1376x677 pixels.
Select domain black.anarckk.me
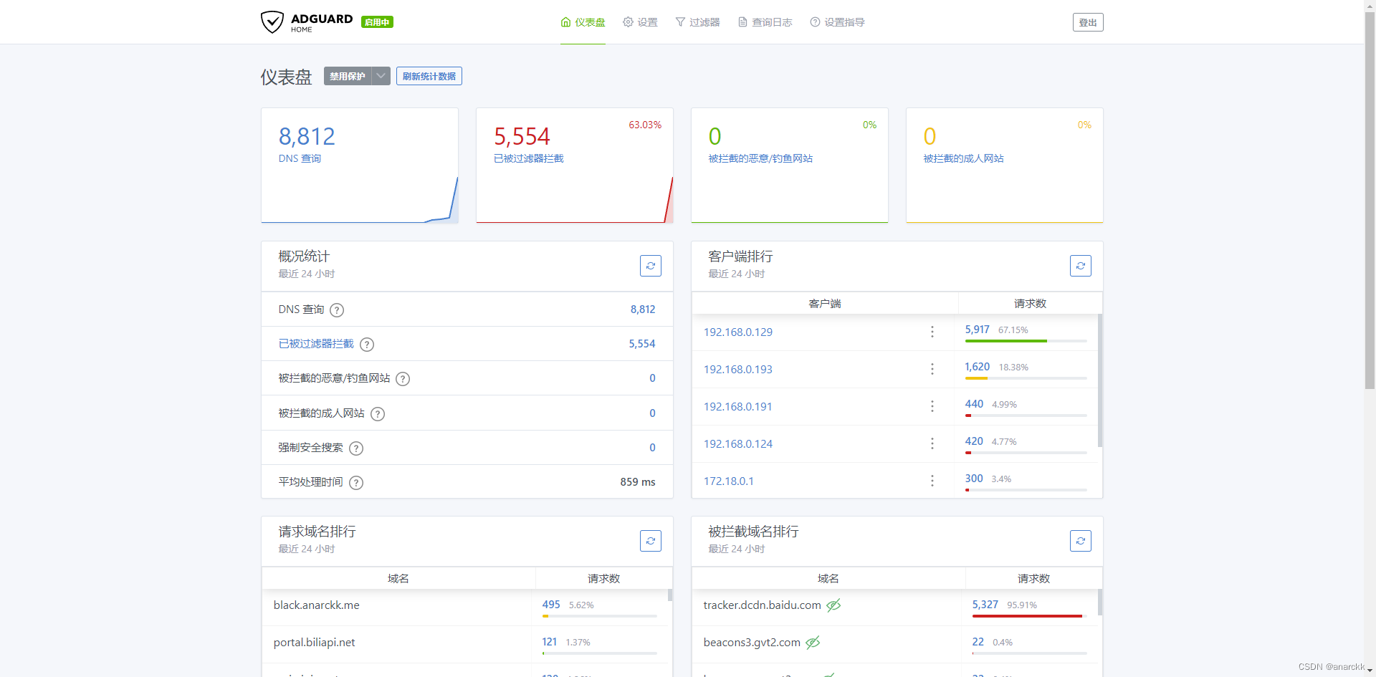point(316,605)
